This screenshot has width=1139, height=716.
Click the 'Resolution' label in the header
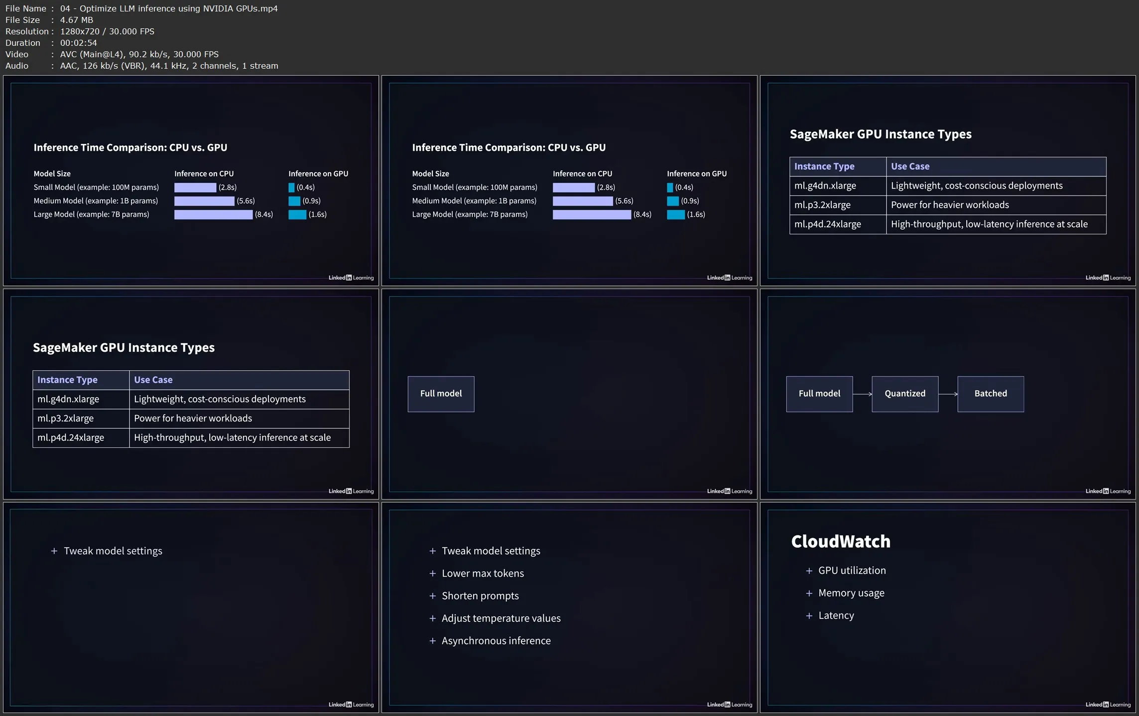[27, 31]
